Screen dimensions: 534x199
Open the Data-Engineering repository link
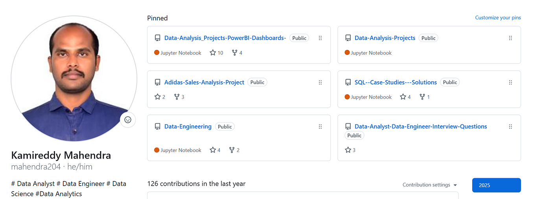tap(188, 126)
